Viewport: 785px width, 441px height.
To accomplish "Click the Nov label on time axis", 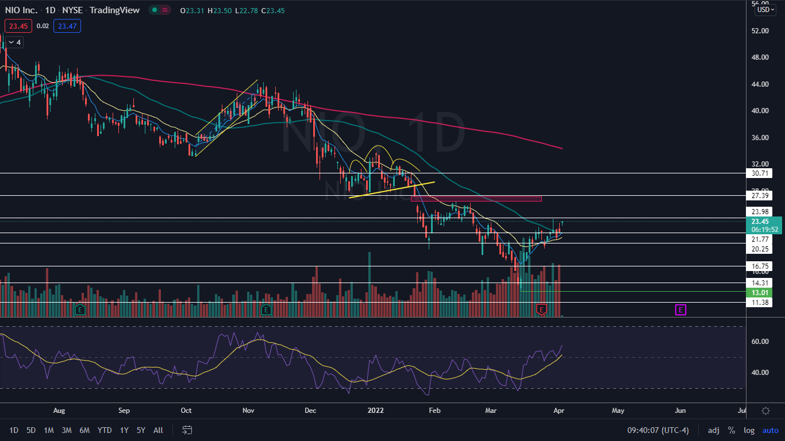I will [248, 411].
